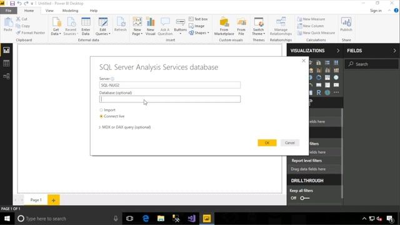This screenshot has width=400, height=225.
Task: Collapse the Visualizations pane chevron
Action: [338, 51]
